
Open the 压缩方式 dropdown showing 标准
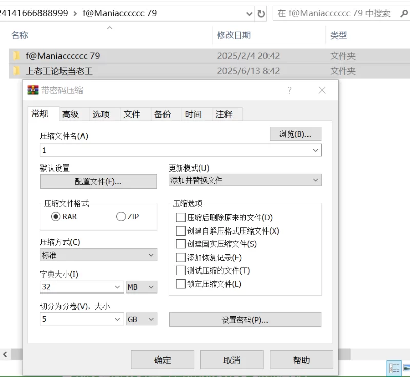point(98,255)
